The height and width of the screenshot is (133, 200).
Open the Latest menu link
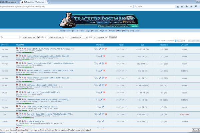[61, 31]
